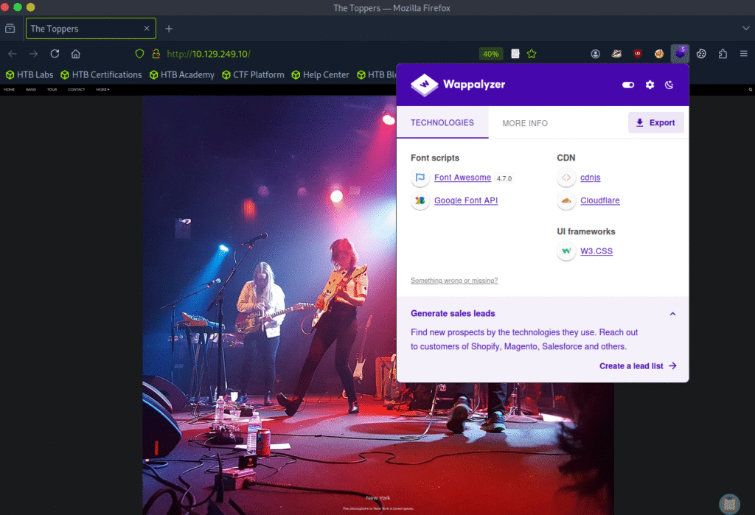755x515 pixels.
Task: Select the TECHNOLOGIES tab
Action: point(442,123)
